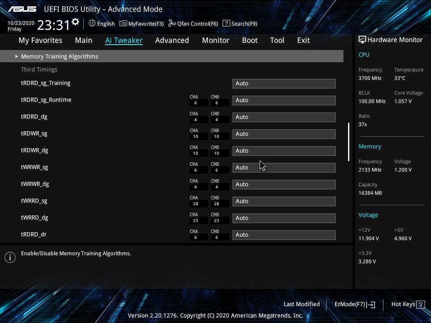Click the tWRRD_sg setting label

pyautogui.click(x=34, y=201)
